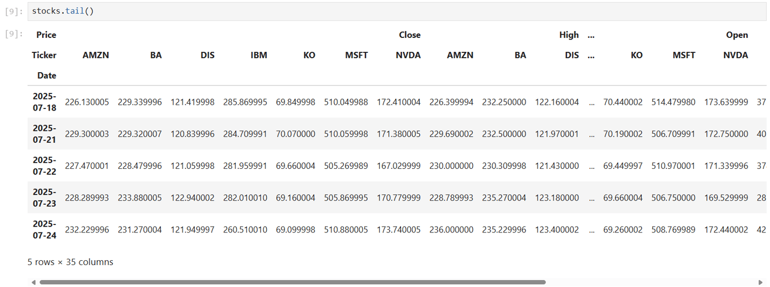770x287 pixels.
Task: Click the High column group header
Action: pos(569,35)
